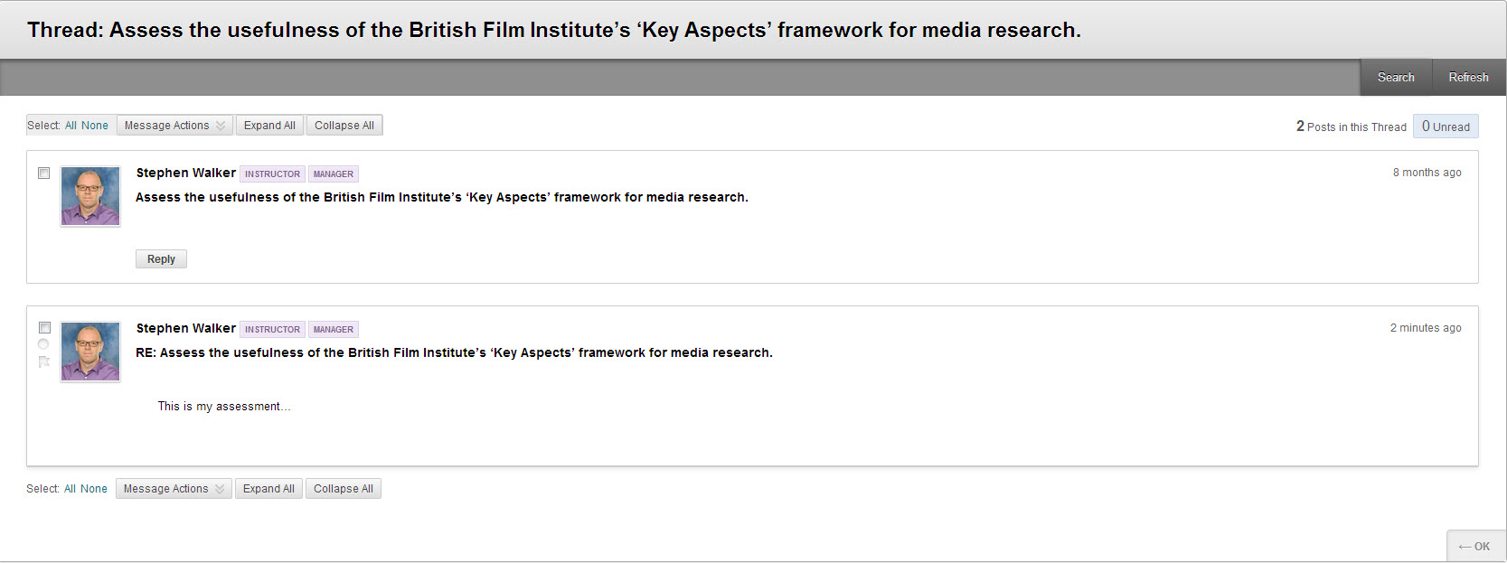Screen dimensions: 1507x563
Task: Select All posts via the top link
Action: [71, 126]
